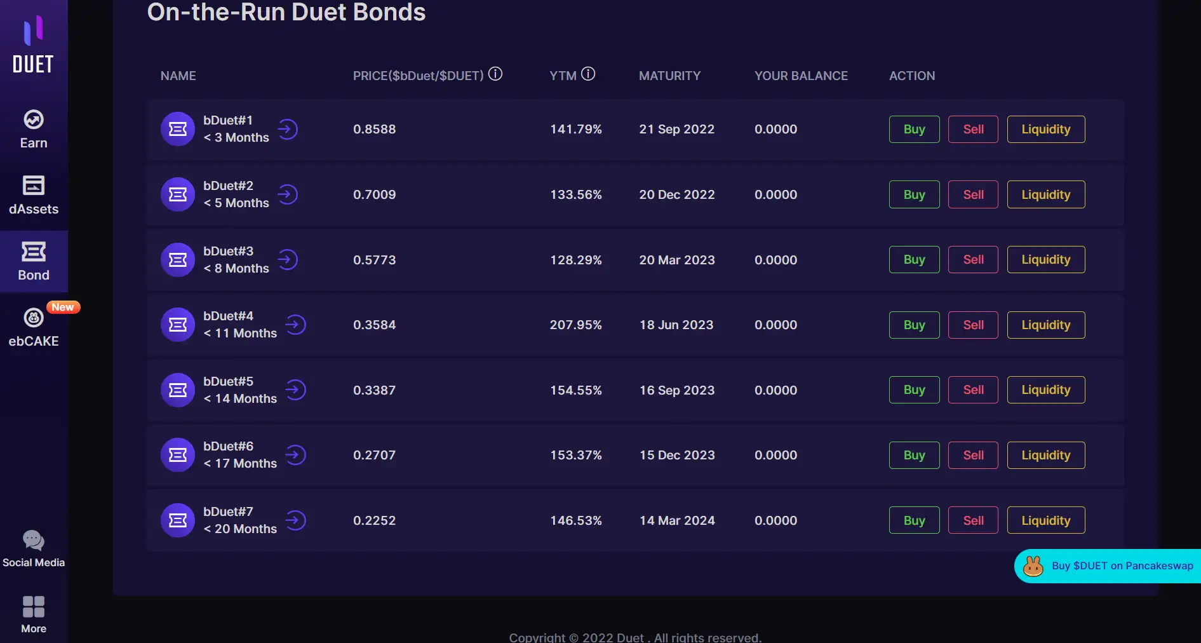
Task: Select the Bond menu item
Action: pos(34,261)
